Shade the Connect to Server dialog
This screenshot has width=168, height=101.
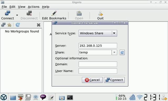[x=115, y=23]
